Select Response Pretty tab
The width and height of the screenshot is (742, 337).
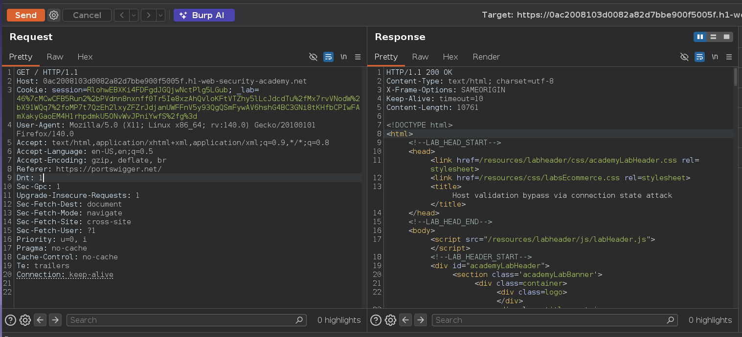point(386,57)
